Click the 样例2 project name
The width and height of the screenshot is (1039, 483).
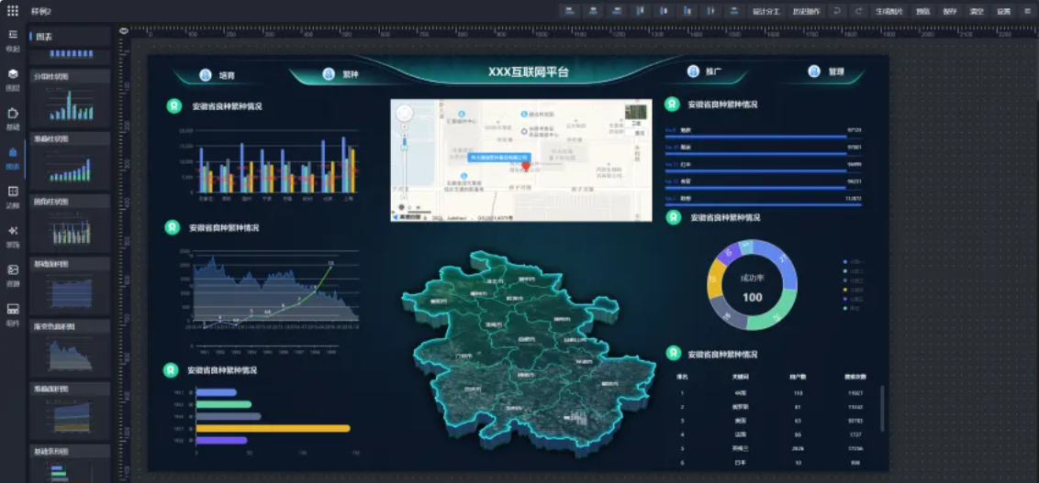pyautogui.click(x=41, y=11)
